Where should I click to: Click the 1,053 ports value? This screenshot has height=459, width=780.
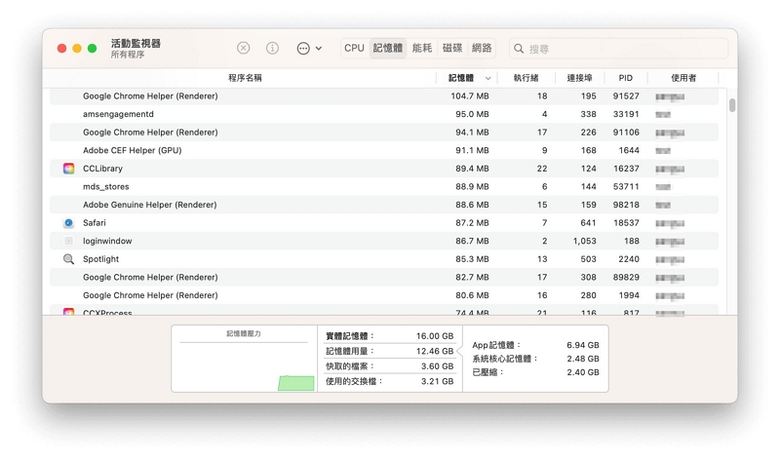[584, 241]
